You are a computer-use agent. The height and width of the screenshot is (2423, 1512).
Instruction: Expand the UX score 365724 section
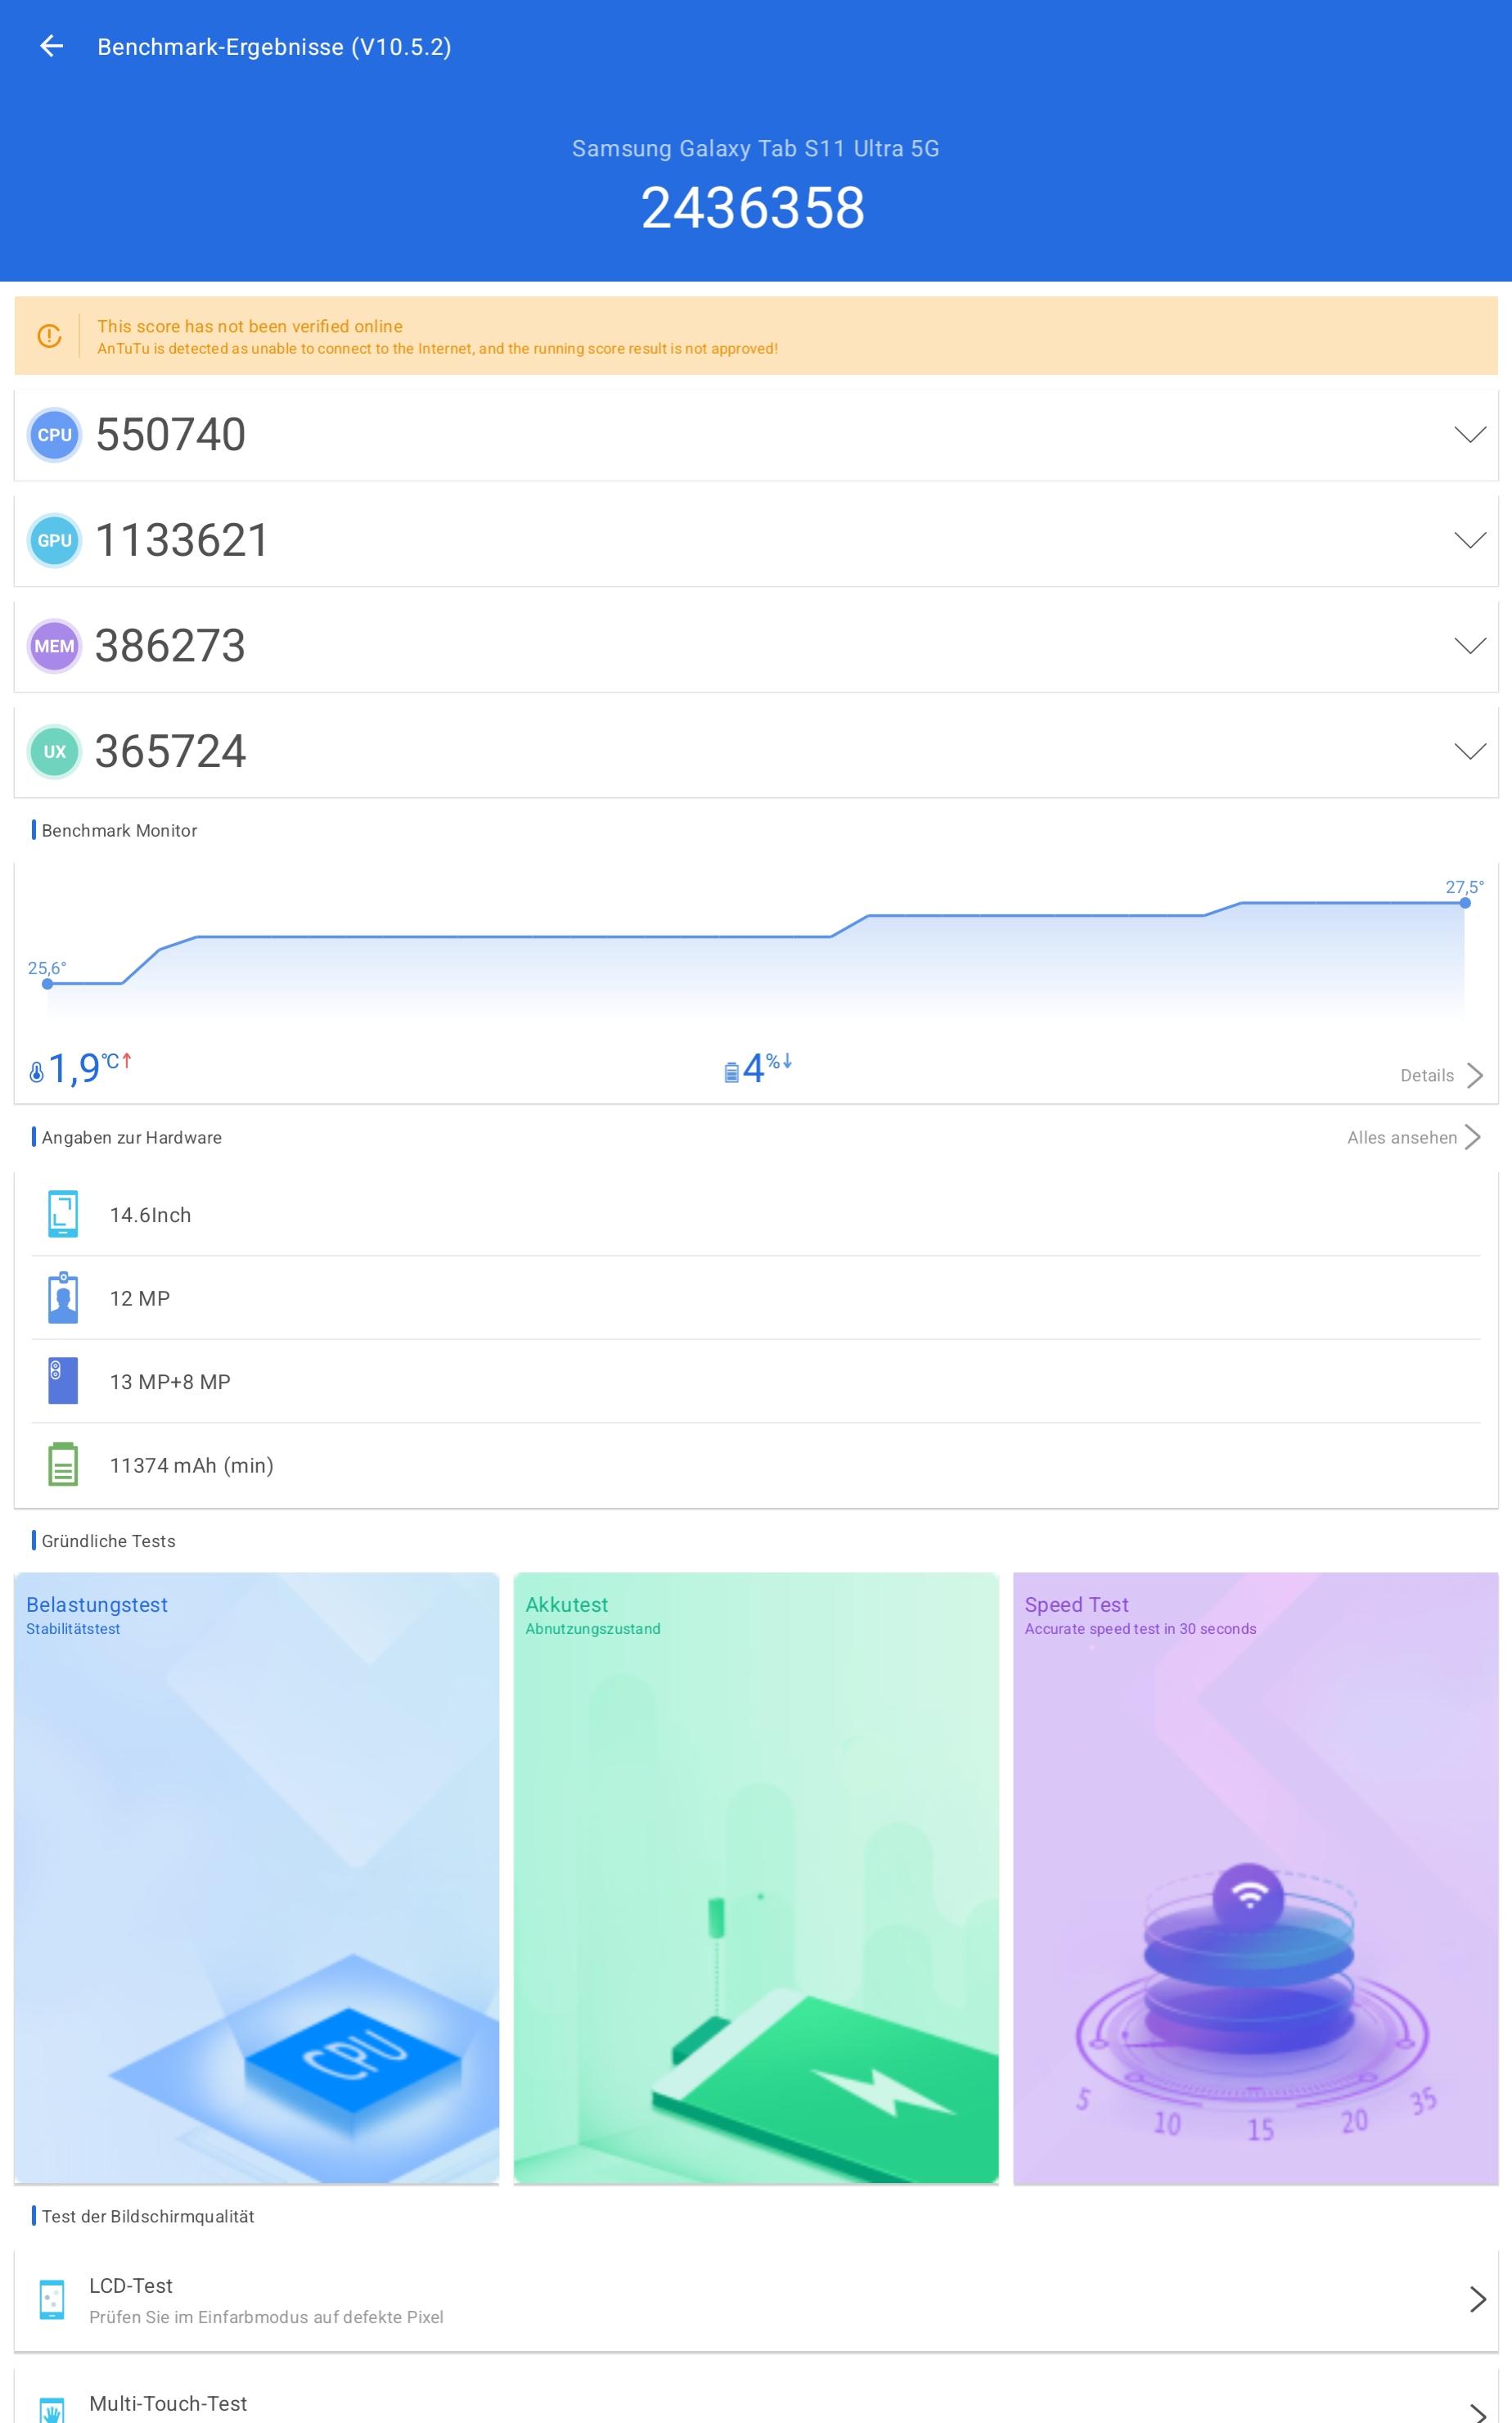pos(1469,751)
